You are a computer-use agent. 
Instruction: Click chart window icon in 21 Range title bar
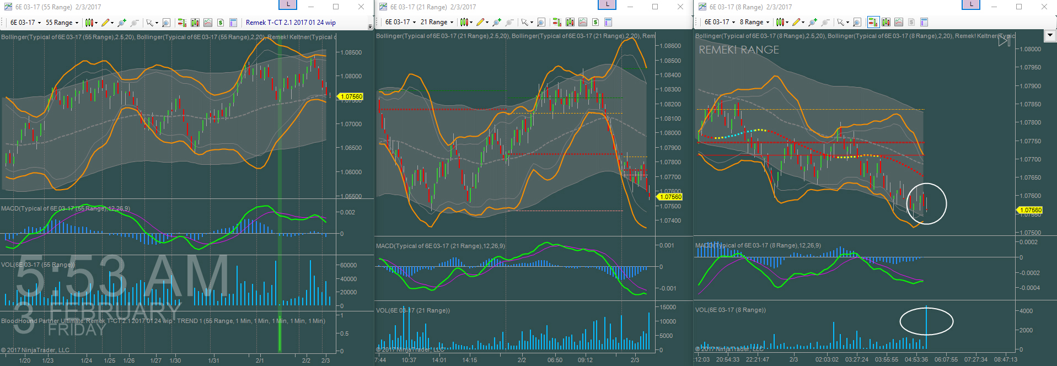383,7
